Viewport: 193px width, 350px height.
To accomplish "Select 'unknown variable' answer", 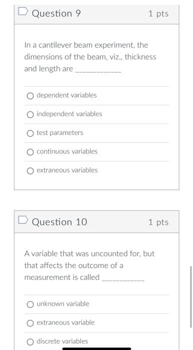I will pos(30,304).
